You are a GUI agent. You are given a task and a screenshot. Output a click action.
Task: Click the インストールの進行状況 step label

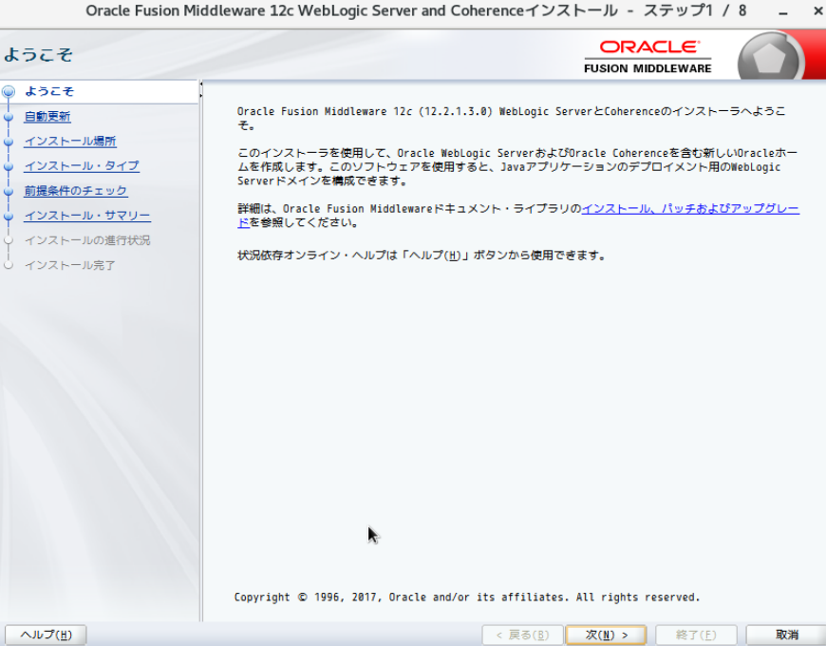click(x=87, y=240)
